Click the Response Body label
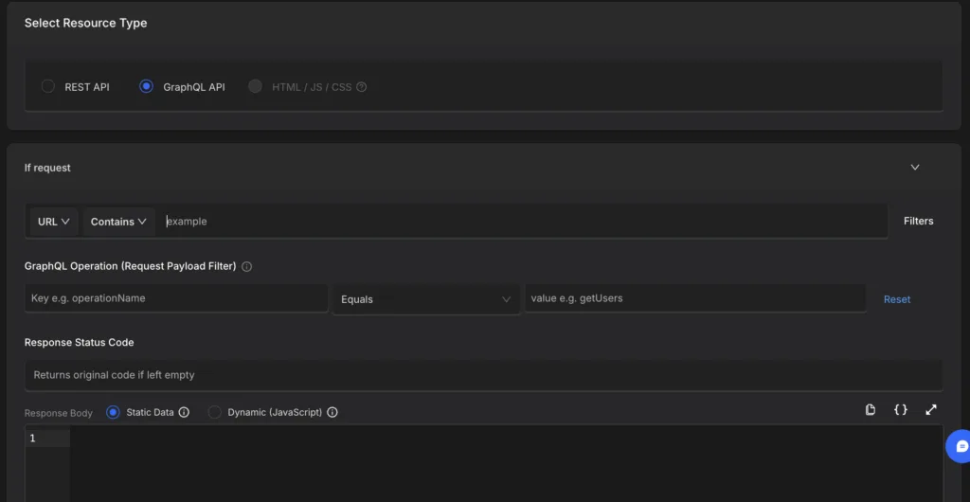The image size is (970, 502). coord(59,413)
